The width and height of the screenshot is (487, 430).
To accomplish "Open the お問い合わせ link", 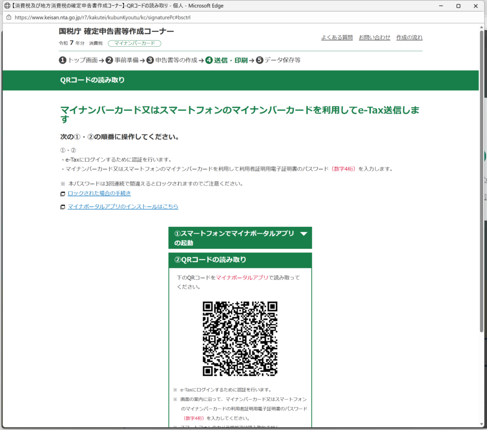I will (374, 38).
